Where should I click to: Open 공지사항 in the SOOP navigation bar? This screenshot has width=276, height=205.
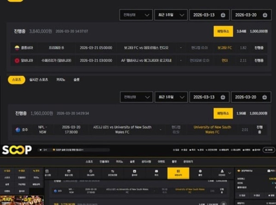tap(146, 162)
